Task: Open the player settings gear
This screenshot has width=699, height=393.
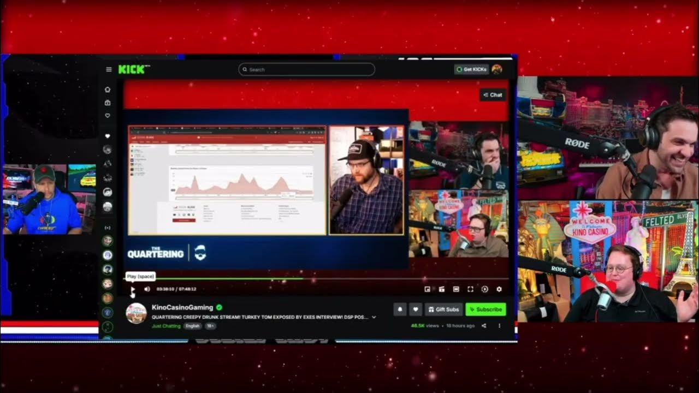Action: 499,289
